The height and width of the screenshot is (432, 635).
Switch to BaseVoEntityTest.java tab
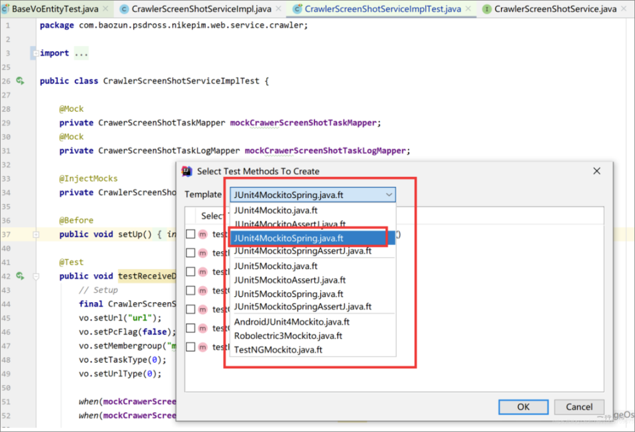point(55,9)
